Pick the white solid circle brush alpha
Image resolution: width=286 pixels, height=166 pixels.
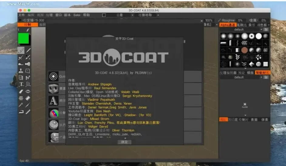pos(258,36)
